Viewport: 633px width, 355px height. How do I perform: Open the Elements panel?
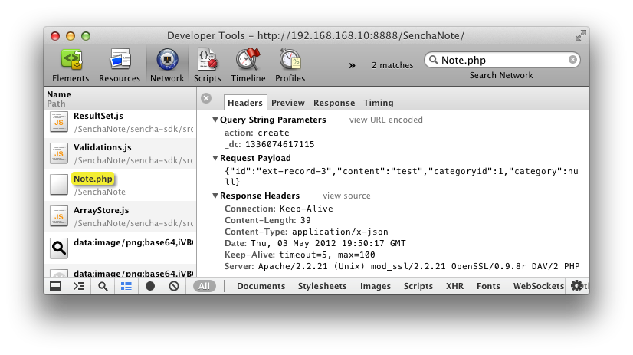pos(71,64)
